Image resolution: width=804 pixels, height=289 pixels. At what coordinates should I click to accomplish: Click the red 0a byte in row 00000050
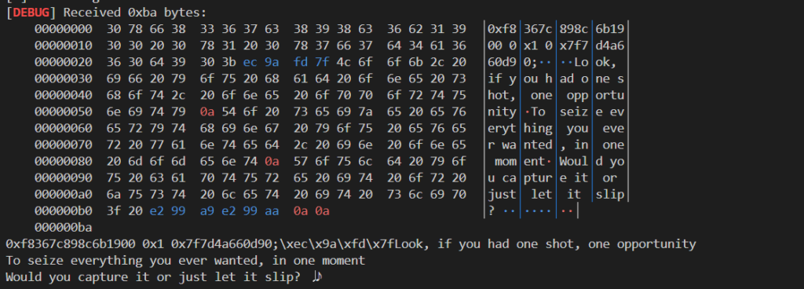click(207, 112)
